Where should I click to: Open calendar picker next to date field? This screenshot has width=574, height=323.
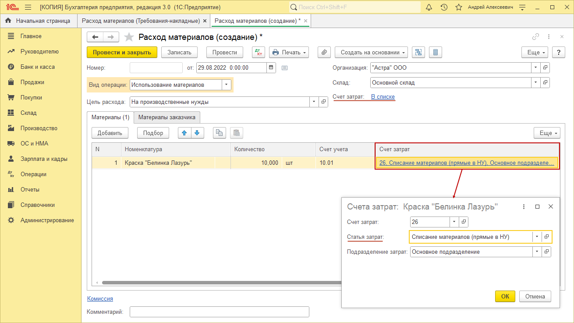(271, 67)
